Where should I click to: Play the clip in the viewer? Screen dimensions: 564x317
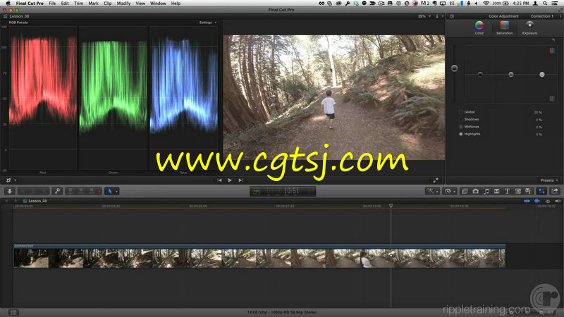click(230, 180)
